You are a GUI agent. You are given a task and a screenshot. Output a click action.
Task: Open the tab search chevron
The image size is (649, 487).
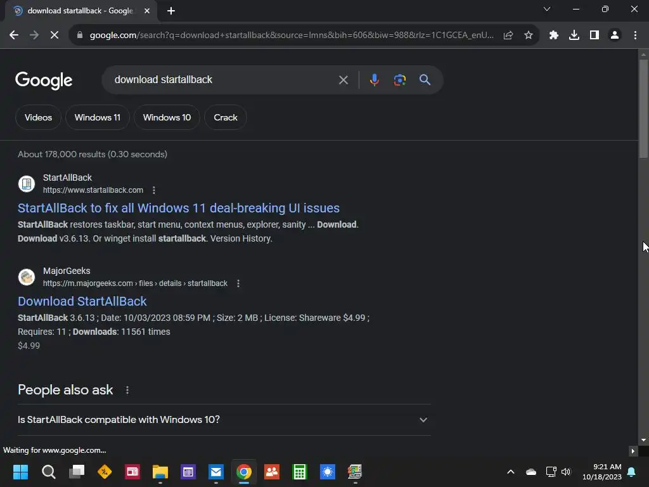(x=547, y=9)
